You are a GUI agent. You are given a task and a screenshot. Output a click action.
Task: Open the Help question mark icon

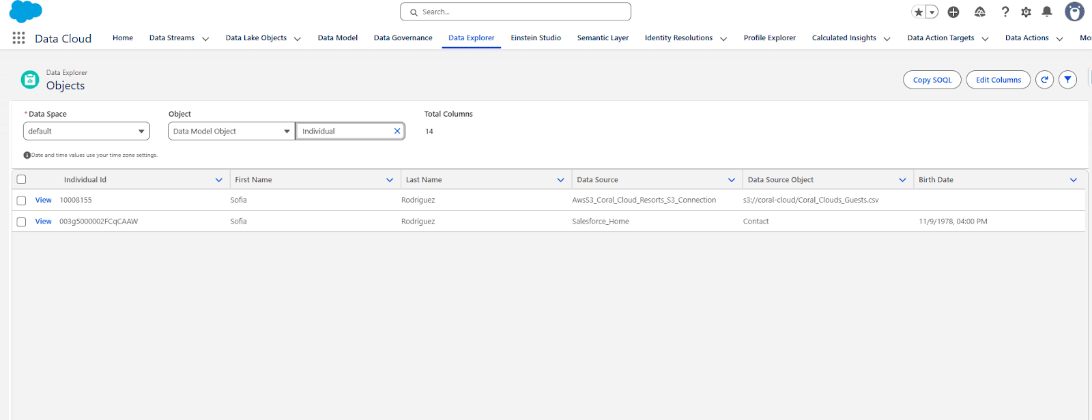(1005, 12)
